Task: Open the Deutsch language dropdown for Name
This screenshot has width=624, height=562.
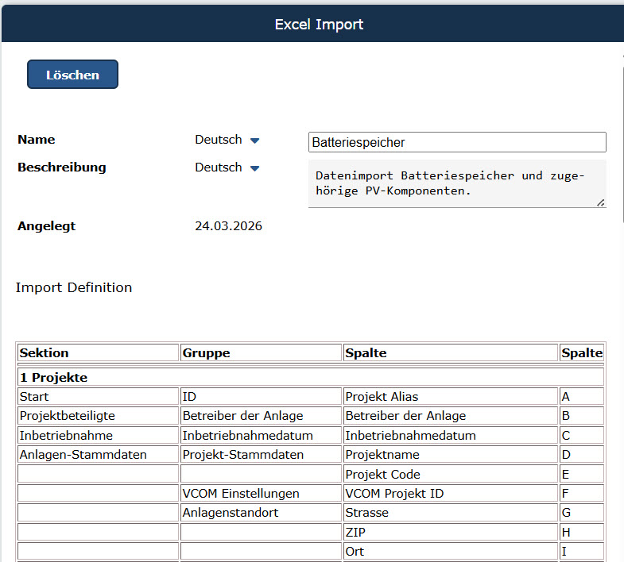Action: [227, 140]
